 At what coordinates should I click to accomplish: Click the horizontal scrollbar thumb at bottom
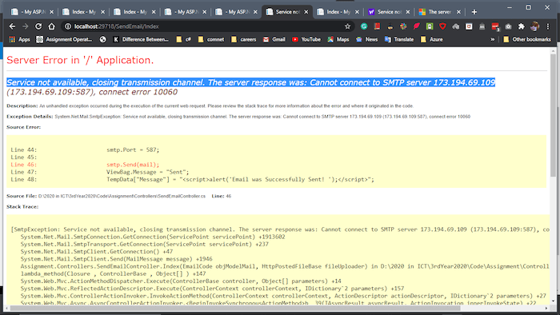[x=236, y=308]
